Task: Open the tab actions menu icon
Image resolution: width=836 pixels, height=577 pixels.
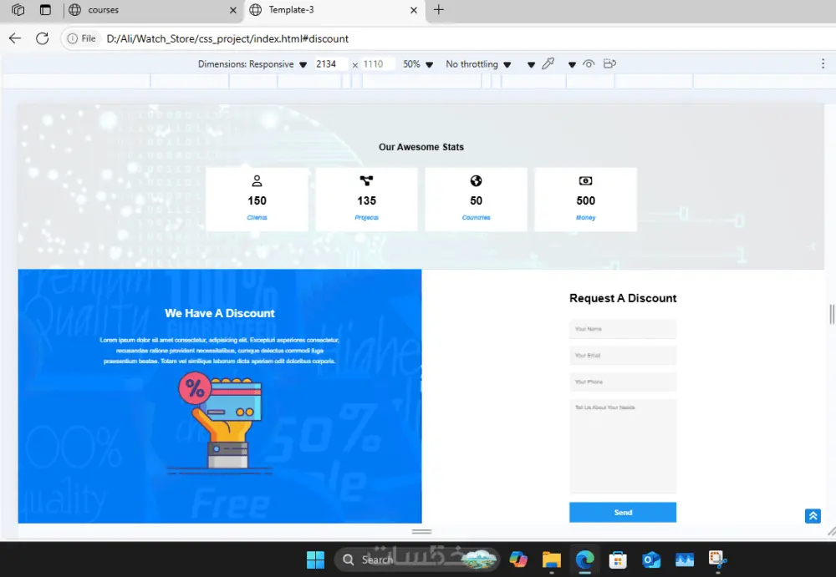Action: tap(45, 9)
